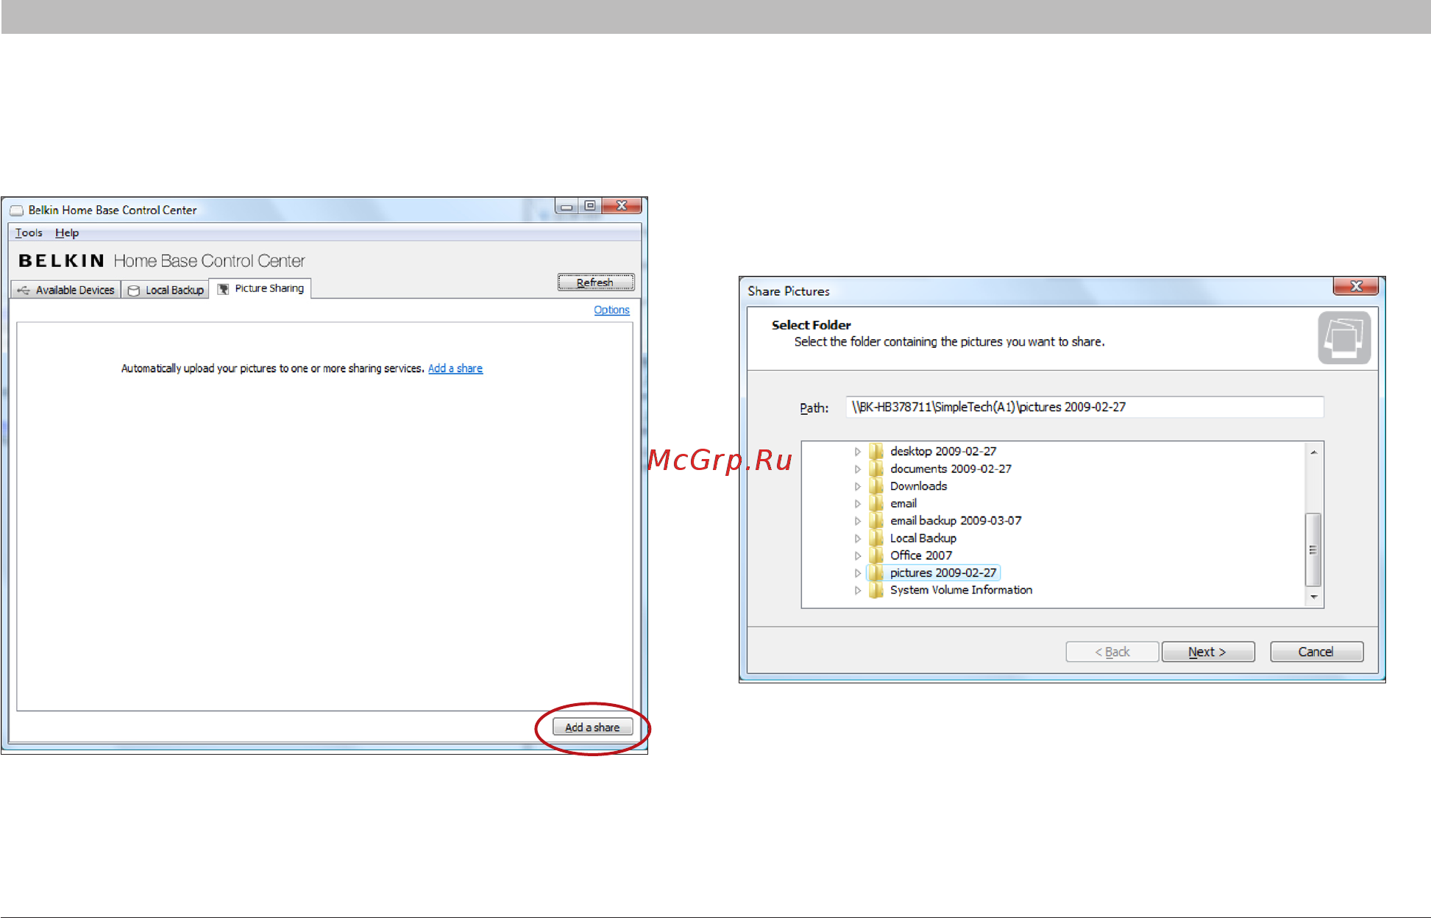The image size is (1431, 918).
Task: Select the 'documents 2009-02-27' folder name
Action: (x=951, y=469)
